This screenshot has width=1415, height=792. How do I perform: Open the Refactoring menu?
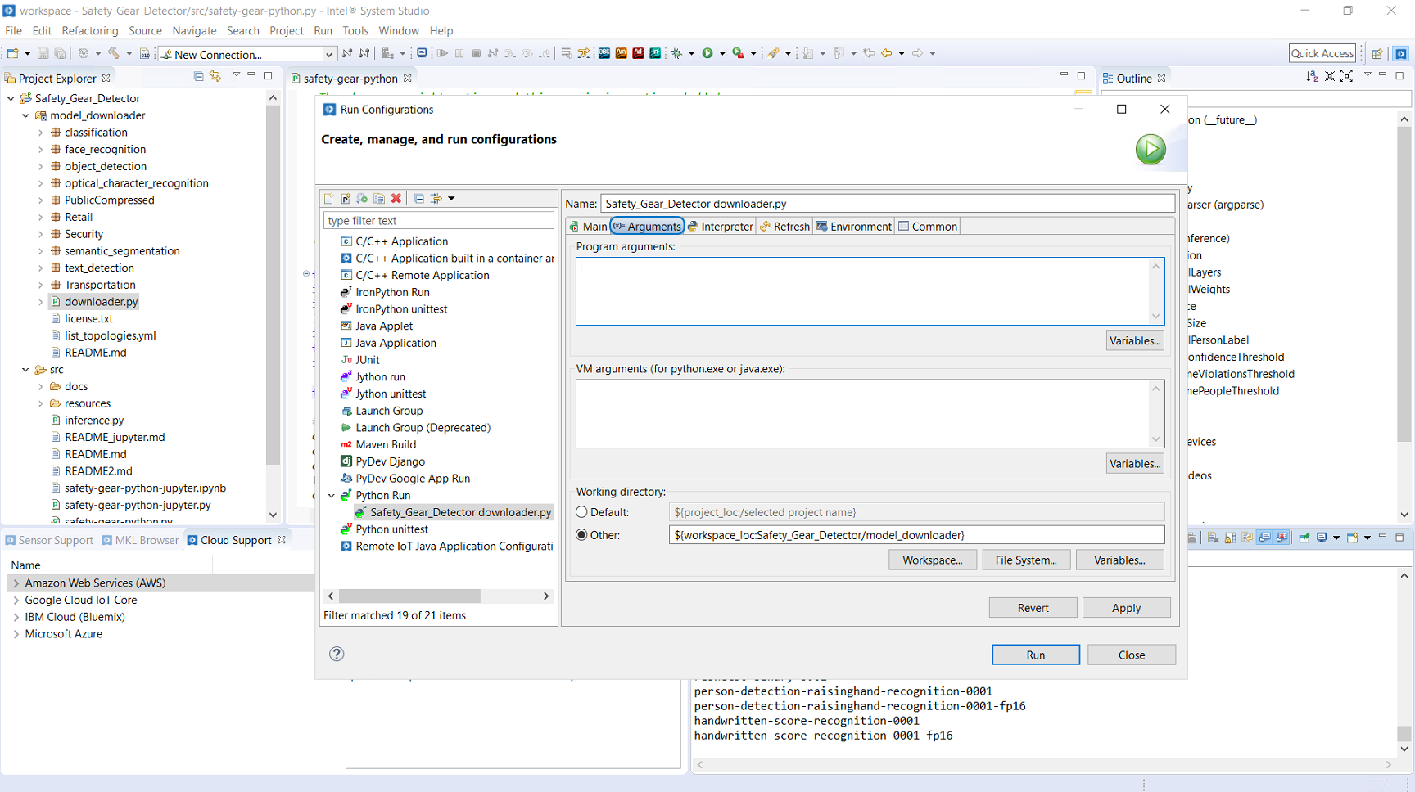[x=90, y=31]
